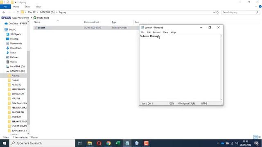Open Notepad's File menu

[x=142, y=32]
